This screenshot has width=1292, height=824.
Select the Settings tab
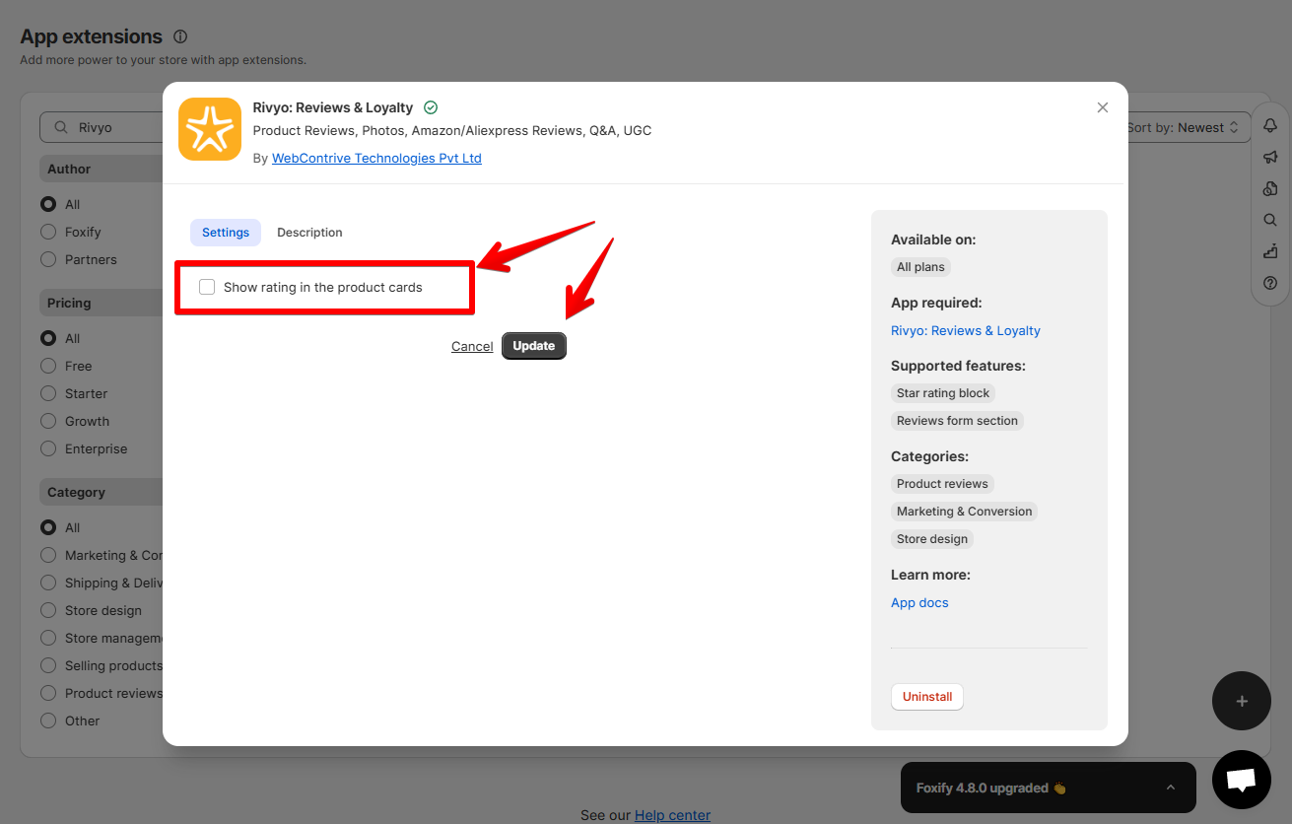226,233
